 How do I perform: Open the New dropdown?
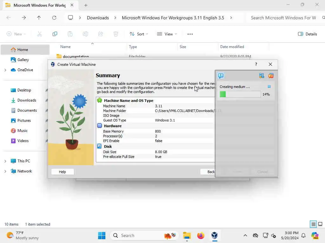(16, 34)
